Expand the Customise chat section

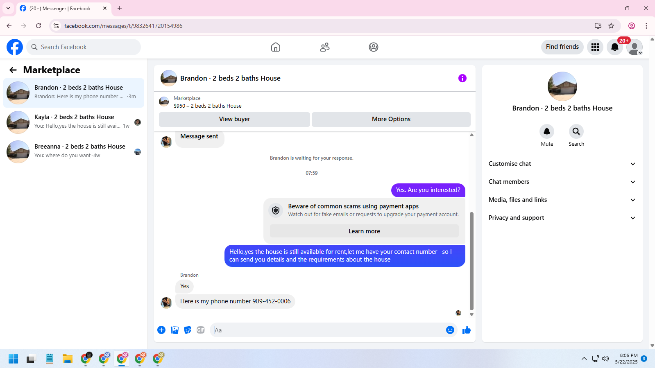pyautogui.click(x=562, y=164)
